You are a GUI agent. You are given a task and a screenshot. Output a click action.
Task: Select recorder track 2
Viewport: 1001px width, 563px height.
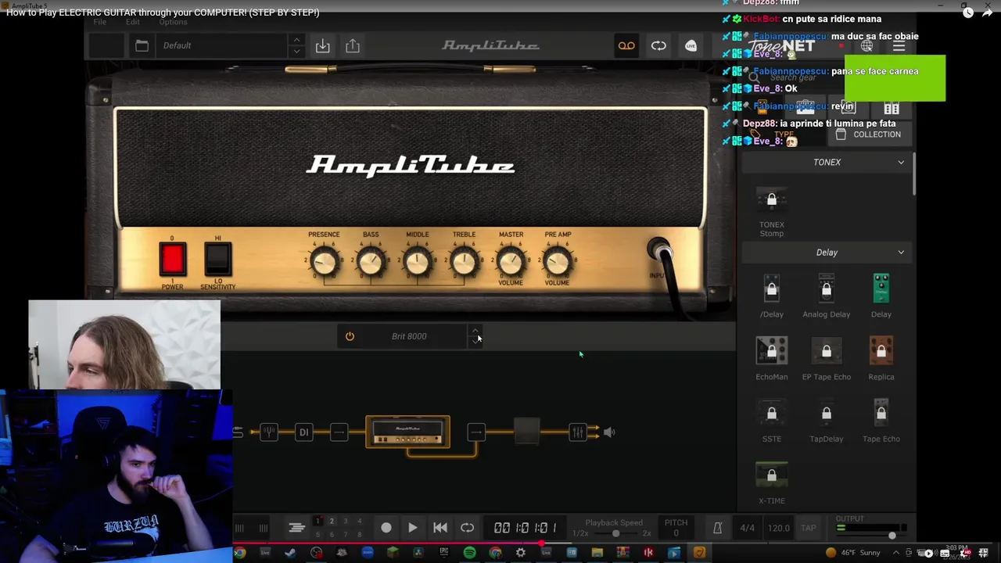[x=332, y=521]
